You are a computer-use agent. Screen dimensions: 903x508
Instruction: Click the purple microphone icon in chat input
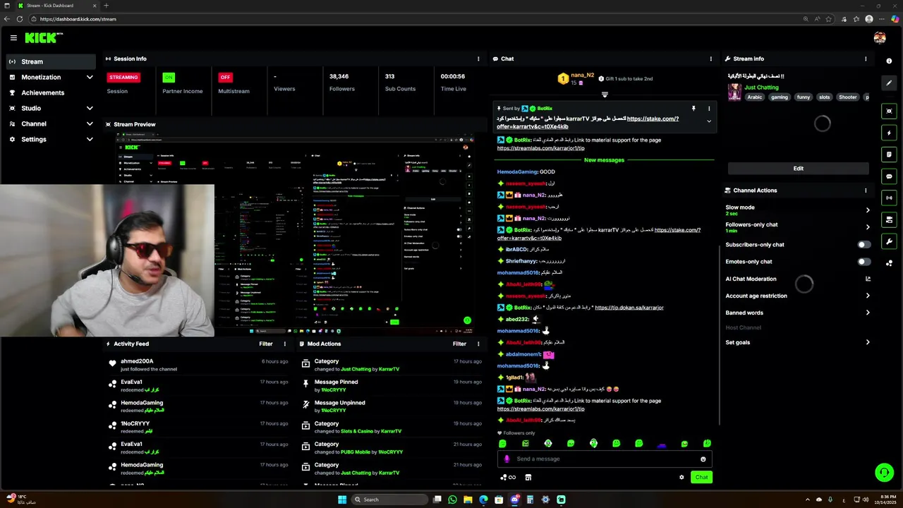507,459
